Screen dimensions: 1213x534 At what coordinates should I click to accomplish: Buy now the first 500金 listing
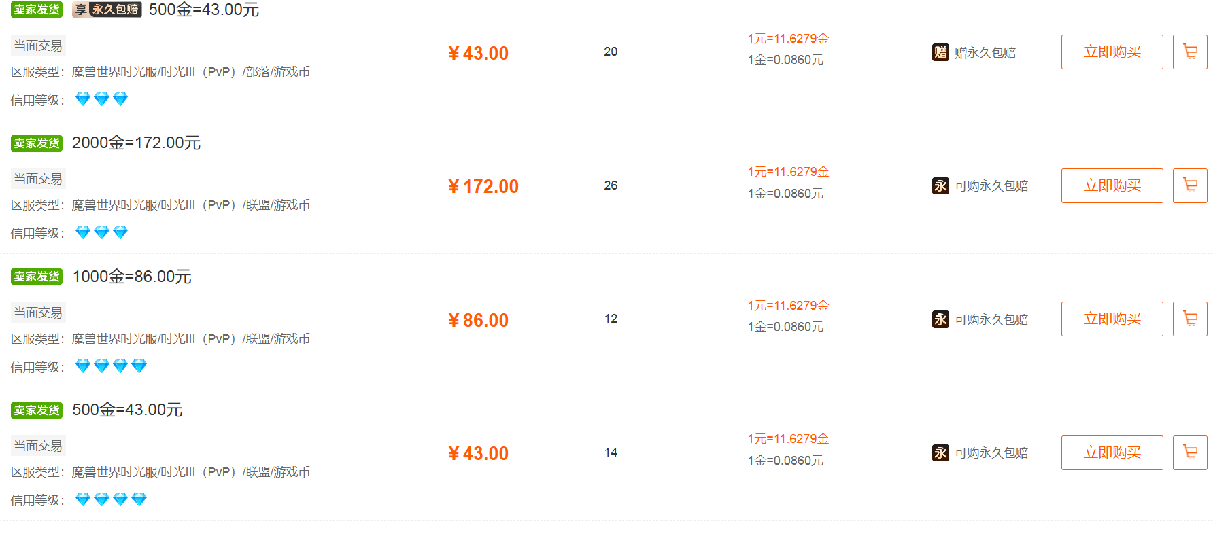point(1112,52)
